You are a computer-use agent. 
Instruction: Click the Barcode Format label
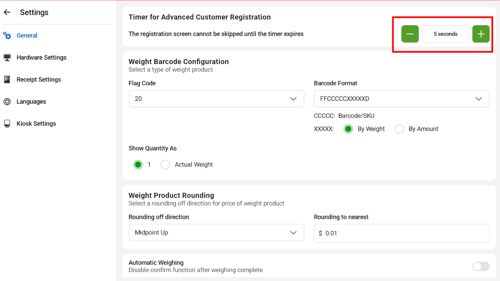click(335, 83)
